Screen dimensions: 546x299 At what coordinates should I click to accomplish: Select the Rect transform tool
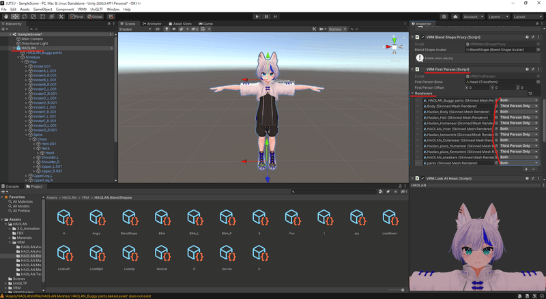pyautogui.click(x=42, y=16)
